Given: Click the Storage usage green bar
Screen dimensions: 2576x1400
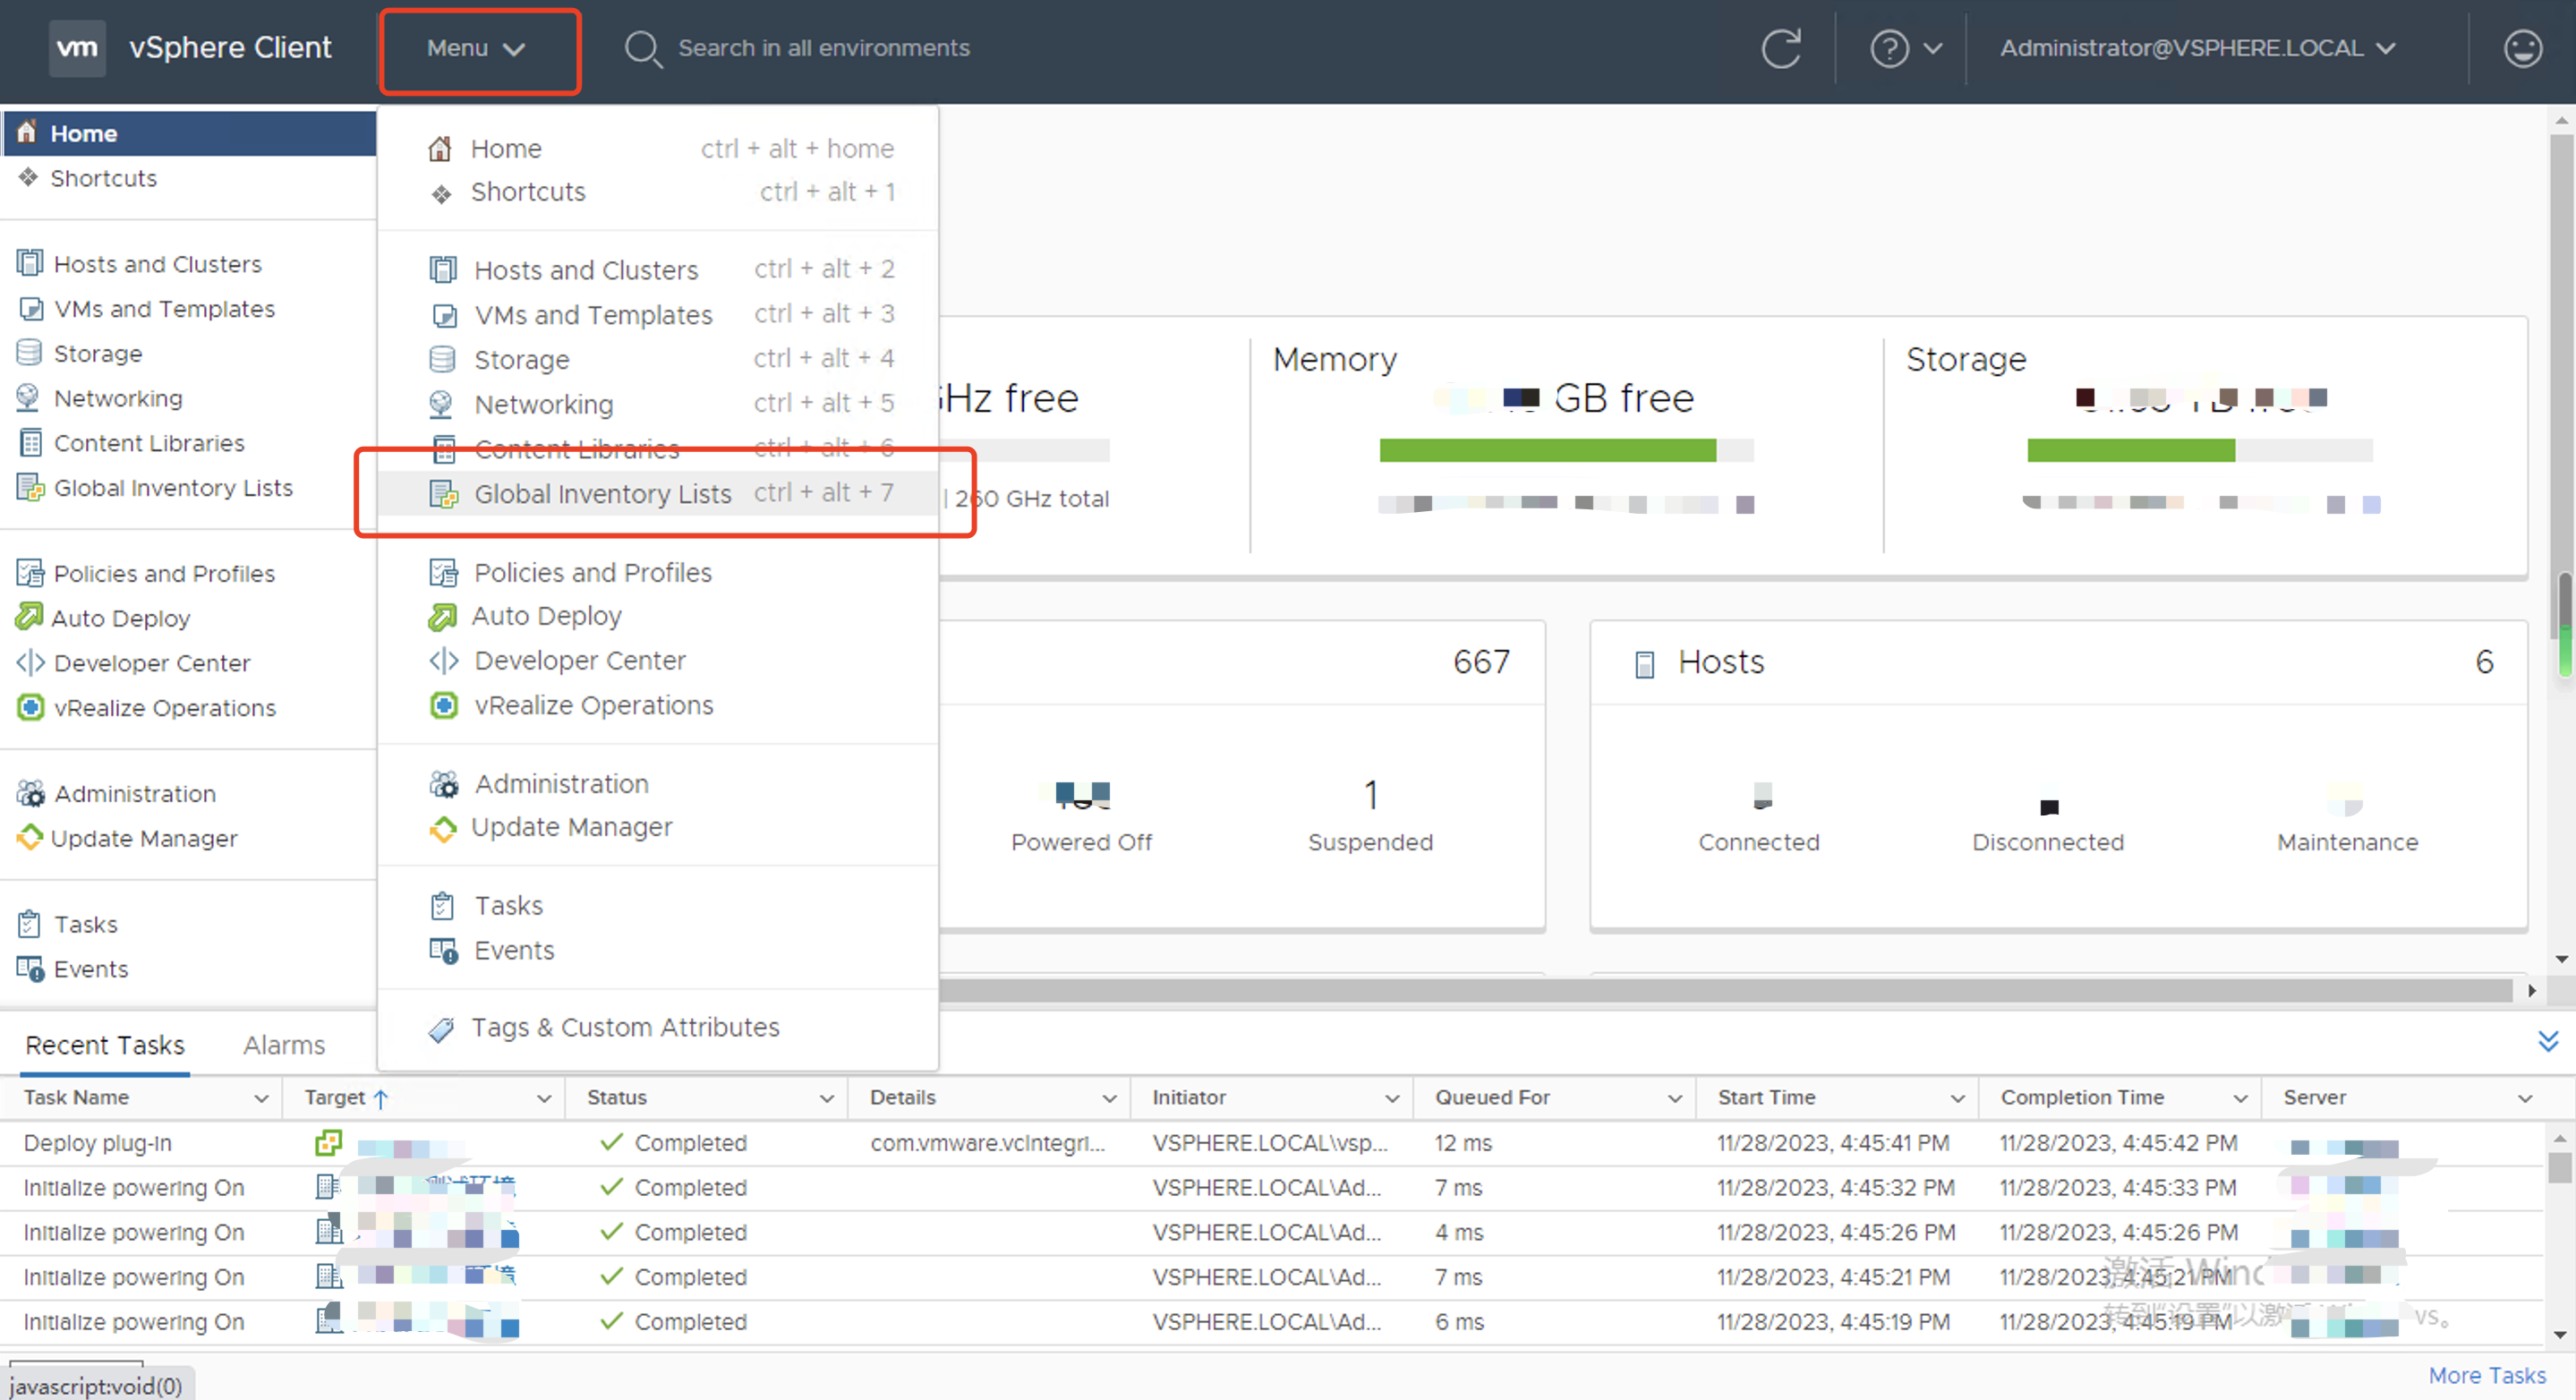Looking at the screenshot, I should click(x=2130, y=450).
